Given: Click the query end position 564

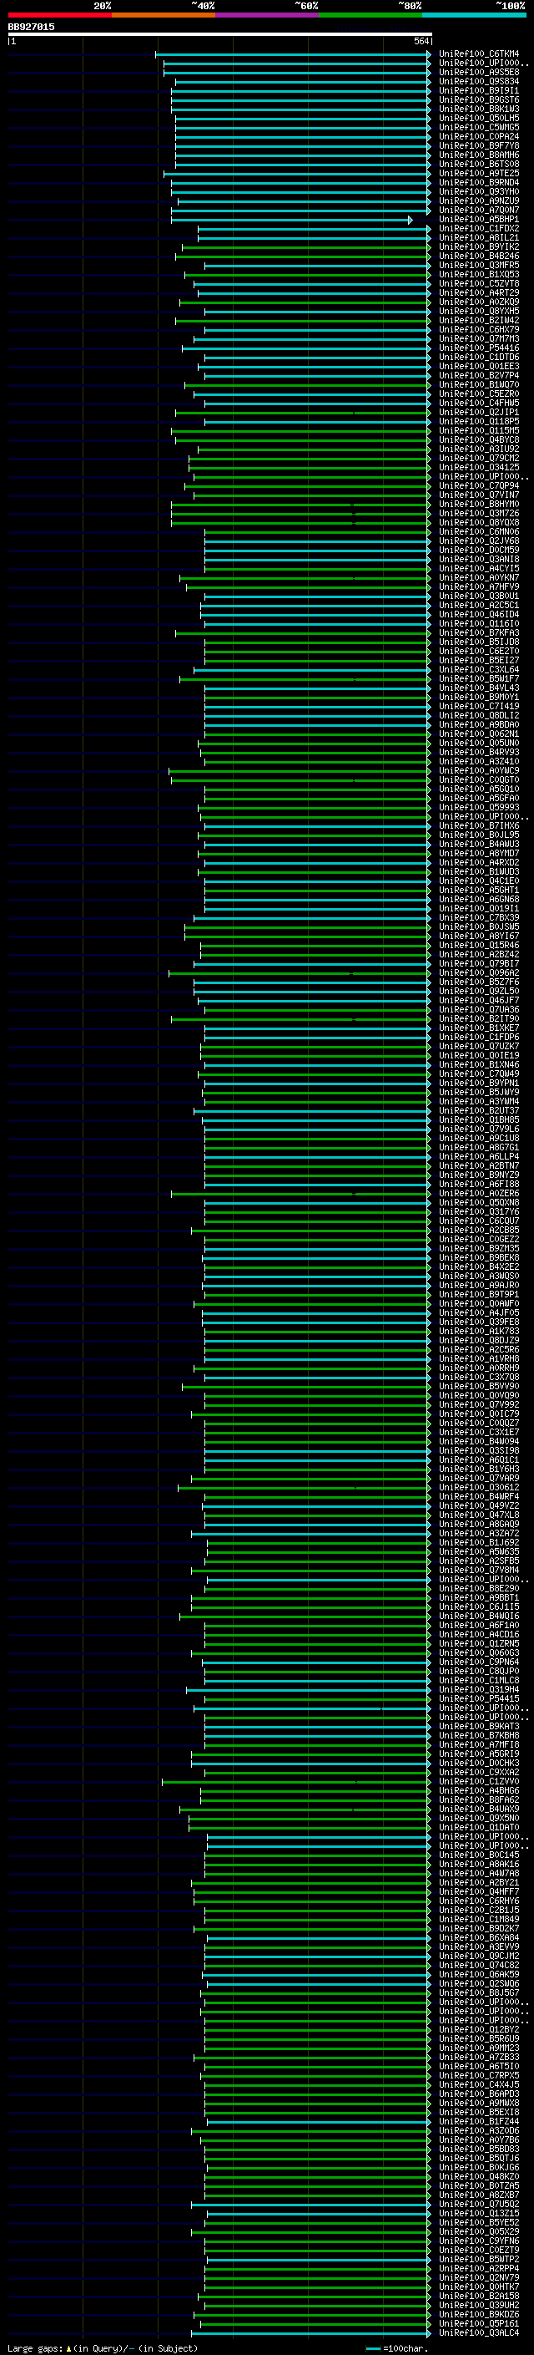Looking at the screenshot, I should [421, 41].
